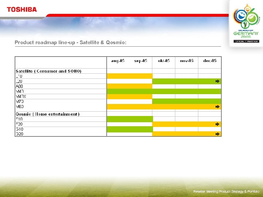The height and width of the screenshot is (197, 263).
Task: Click the yellow bar in the G20 row
Action: [x=187, y=134]
